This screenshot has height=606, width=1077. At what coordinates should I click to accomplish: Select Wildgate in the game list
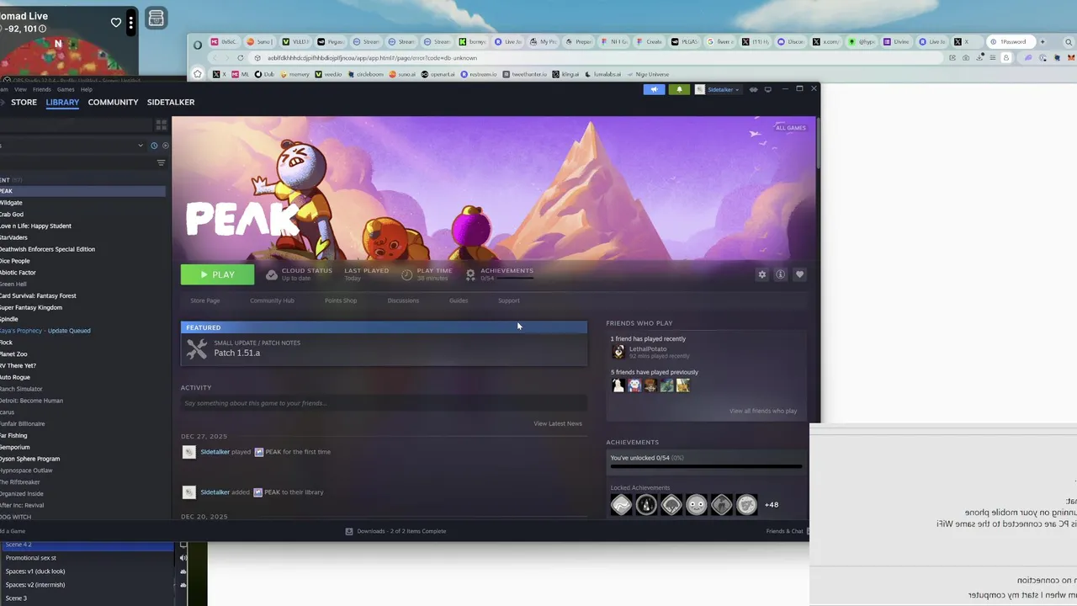tap(11, 203)
